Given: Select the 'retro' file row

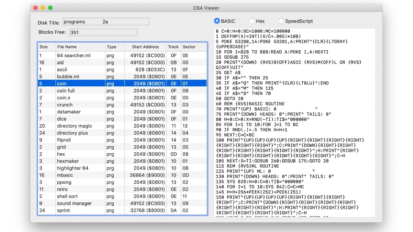Looking at the screenshot, I should click(x=122, y=189).
